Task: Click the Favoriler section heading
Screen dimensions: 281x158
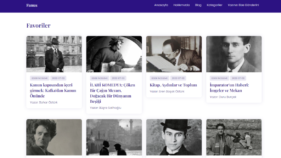Action: (x=38, y=26)
